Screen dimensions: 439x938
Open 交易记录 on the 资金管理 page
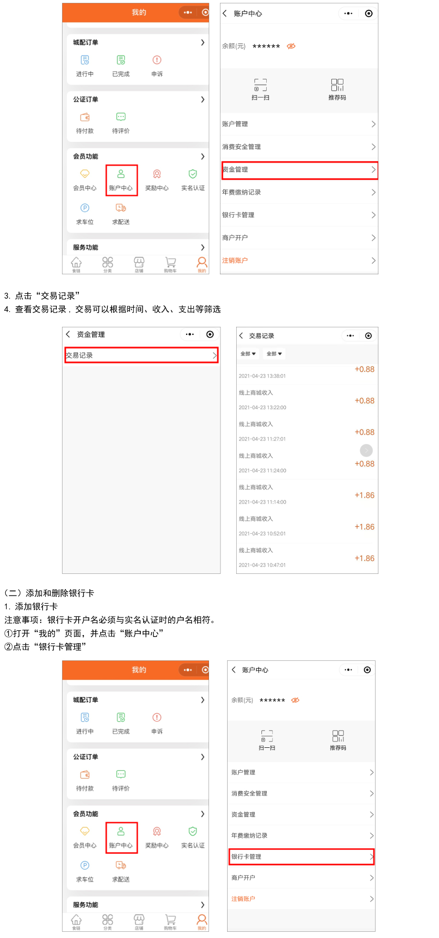[x=141, y=356]
